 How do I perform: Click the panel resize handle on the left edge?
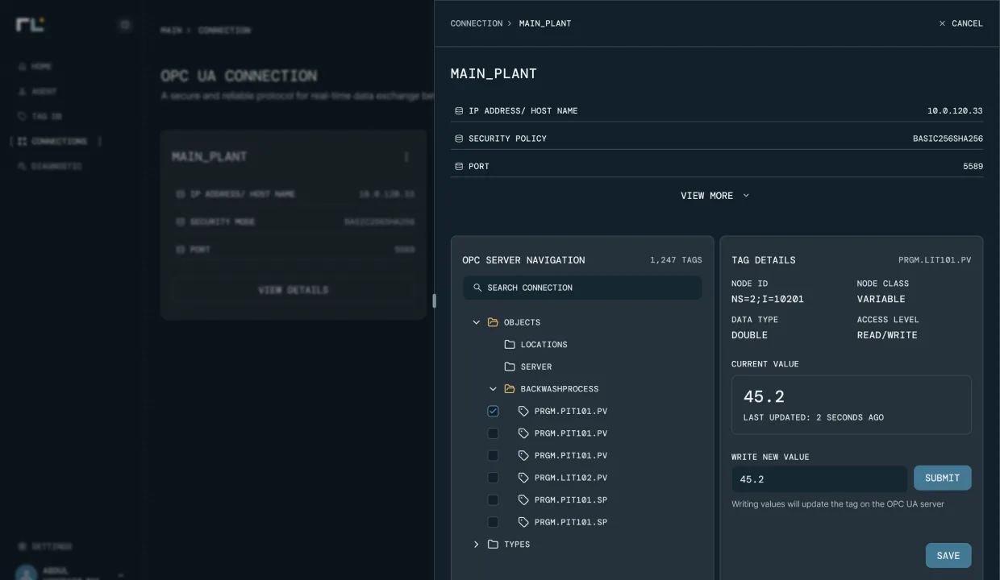click(x=434, y=300)
